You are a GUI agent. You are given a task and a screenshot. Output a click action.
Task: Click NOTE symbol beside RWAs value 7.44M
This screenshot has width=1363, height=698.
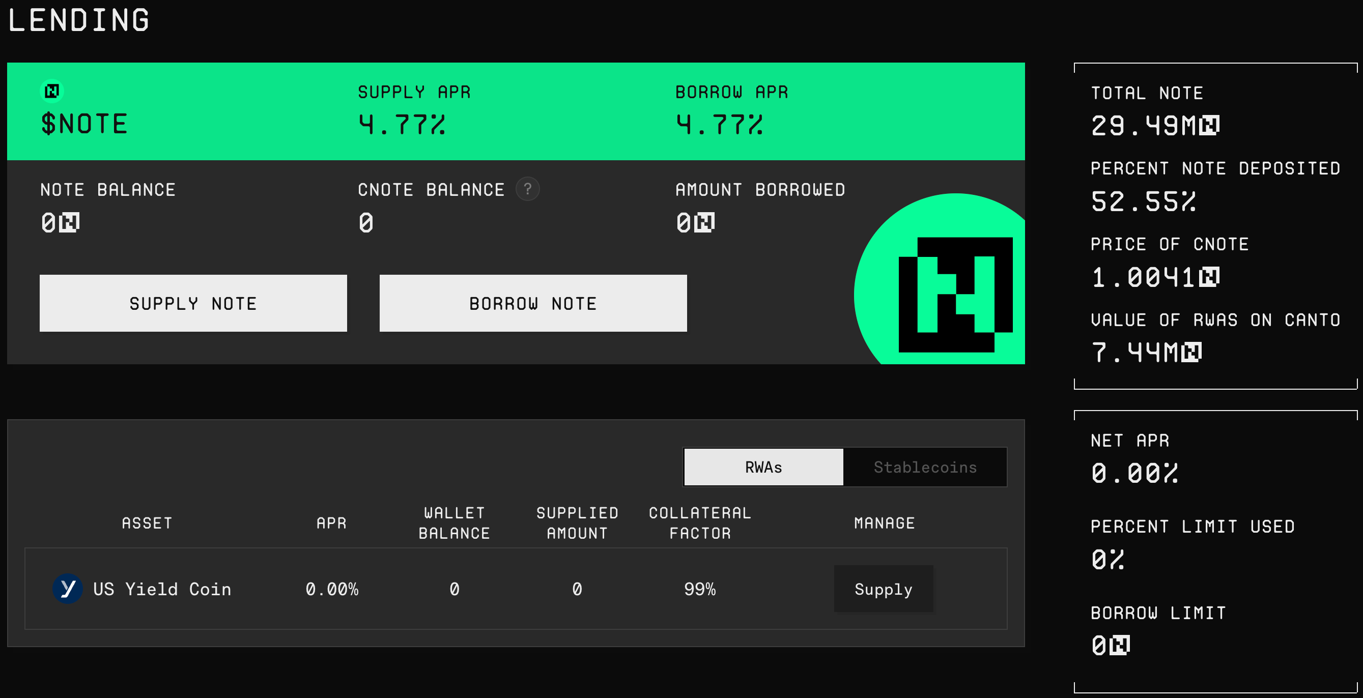(x=1191, y=353)
